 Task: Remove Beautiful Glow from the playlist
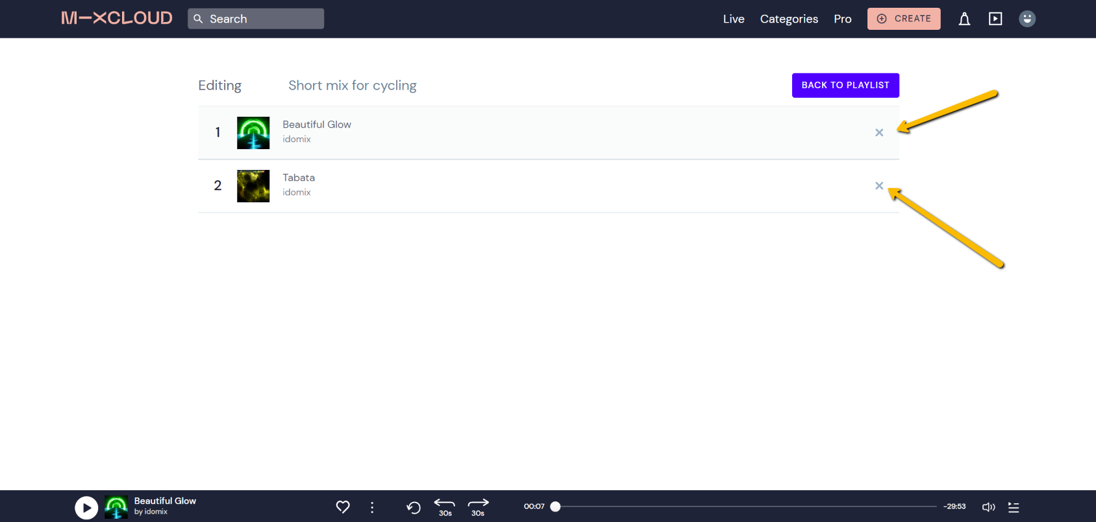coord(879,133)
